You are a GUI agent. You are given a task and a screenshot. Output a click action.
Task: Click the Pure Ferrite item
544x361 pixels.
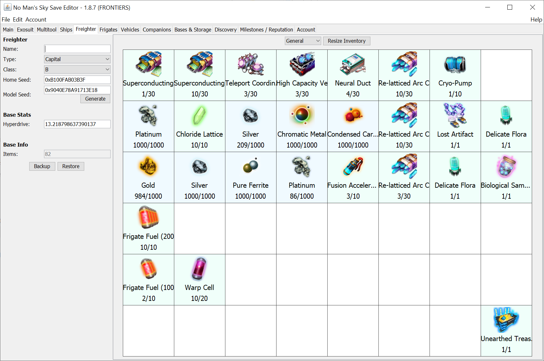[x=251, y=177]
